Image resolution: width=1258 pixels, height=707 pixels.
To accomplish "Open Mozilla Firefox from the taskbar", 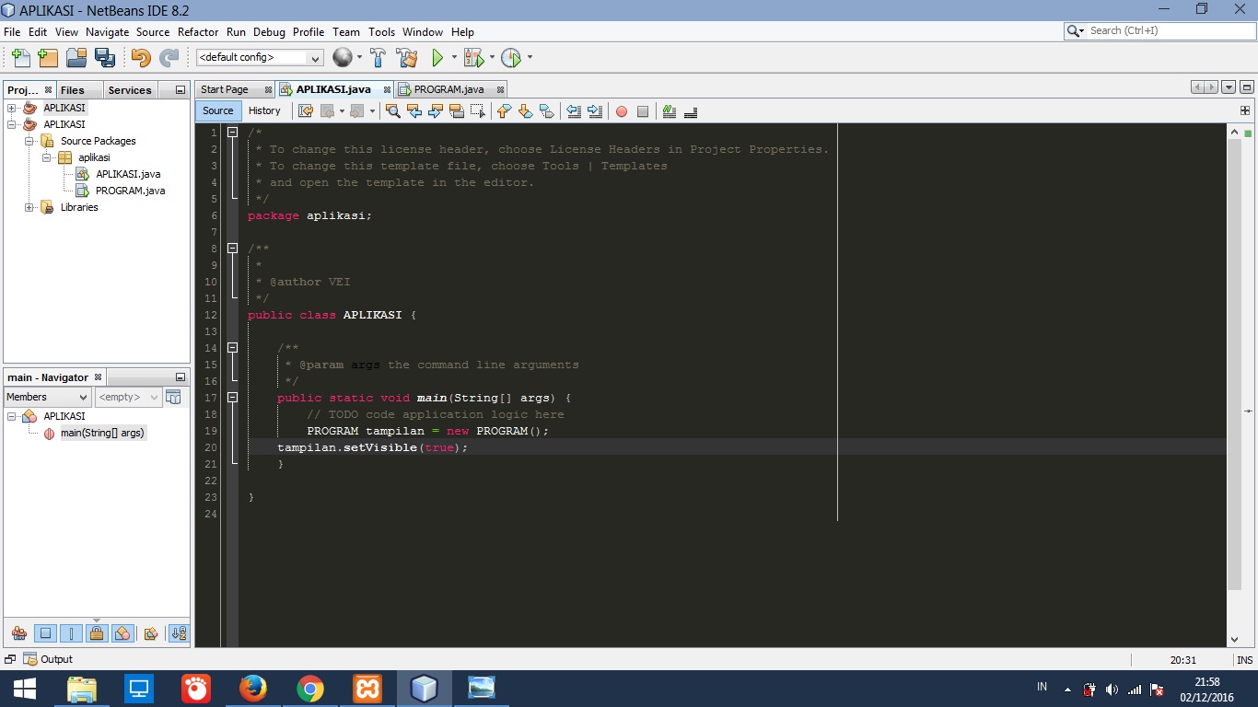I will pos(253,688).
